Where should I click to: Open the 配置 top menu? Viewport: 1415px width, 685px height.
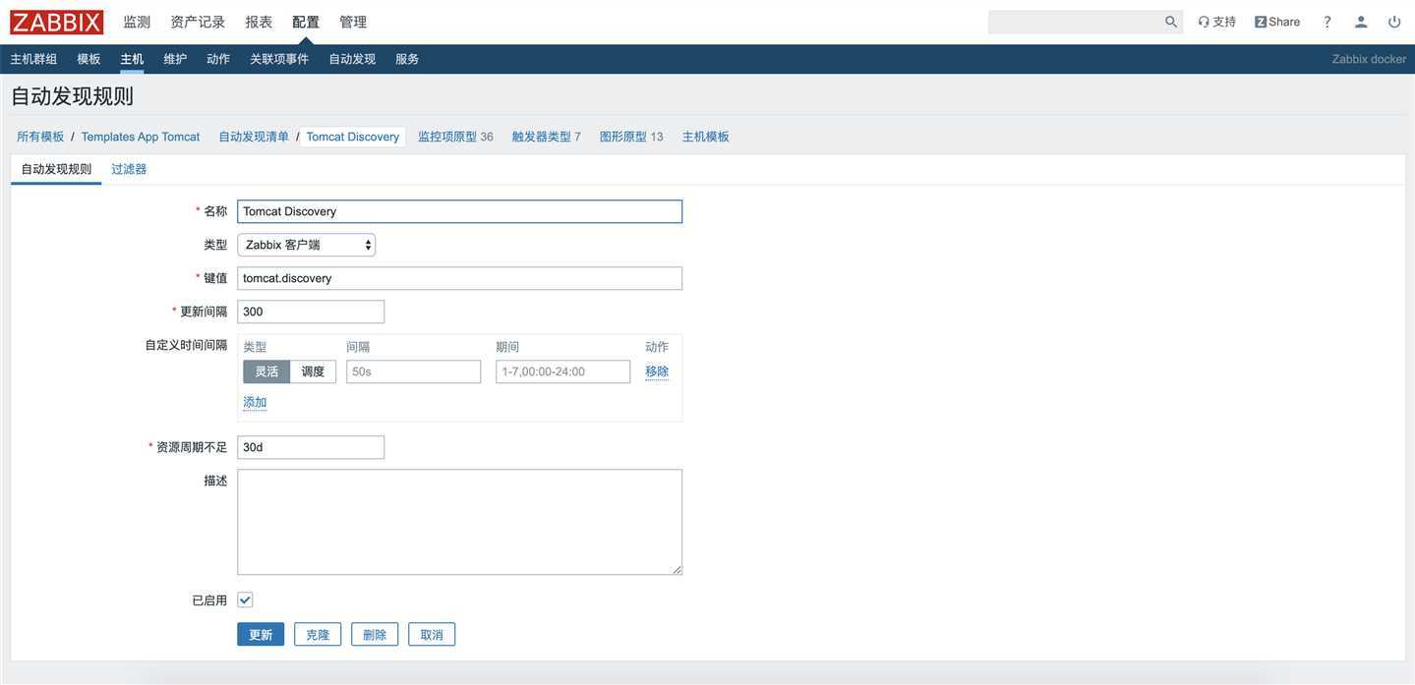click(306, 22)
